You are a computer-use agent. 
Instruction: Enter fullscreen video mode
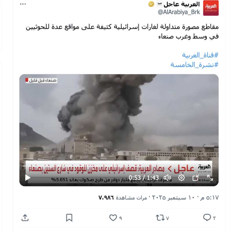pyautogui.click(x=210, y=177)
